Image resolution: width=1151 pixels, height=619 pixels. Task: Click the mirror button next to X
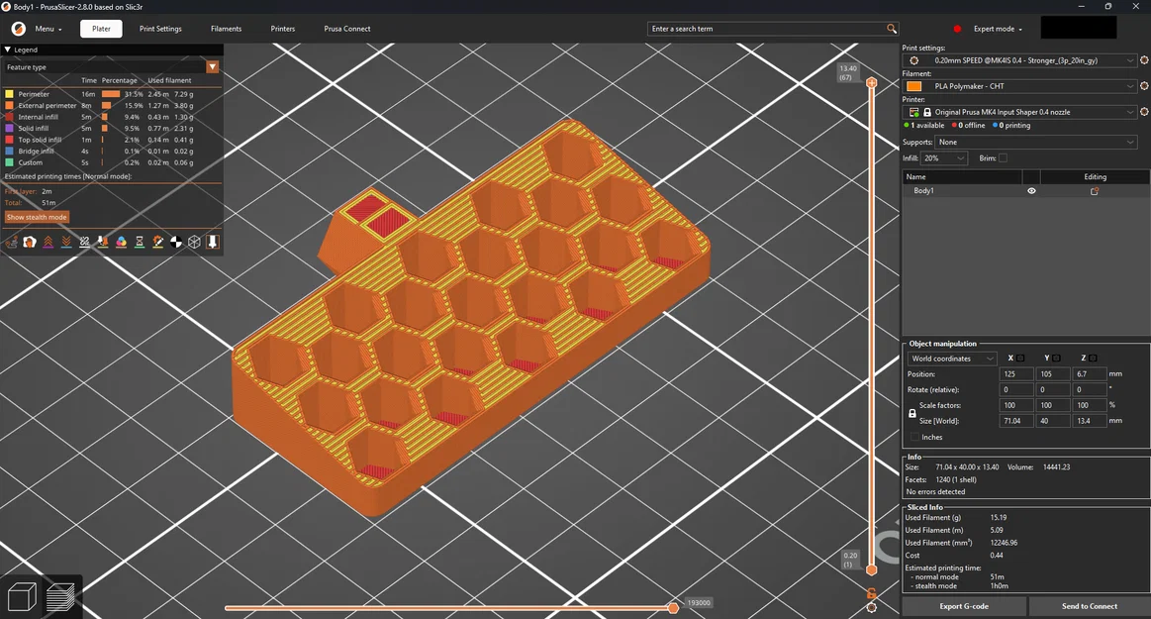1020,359
